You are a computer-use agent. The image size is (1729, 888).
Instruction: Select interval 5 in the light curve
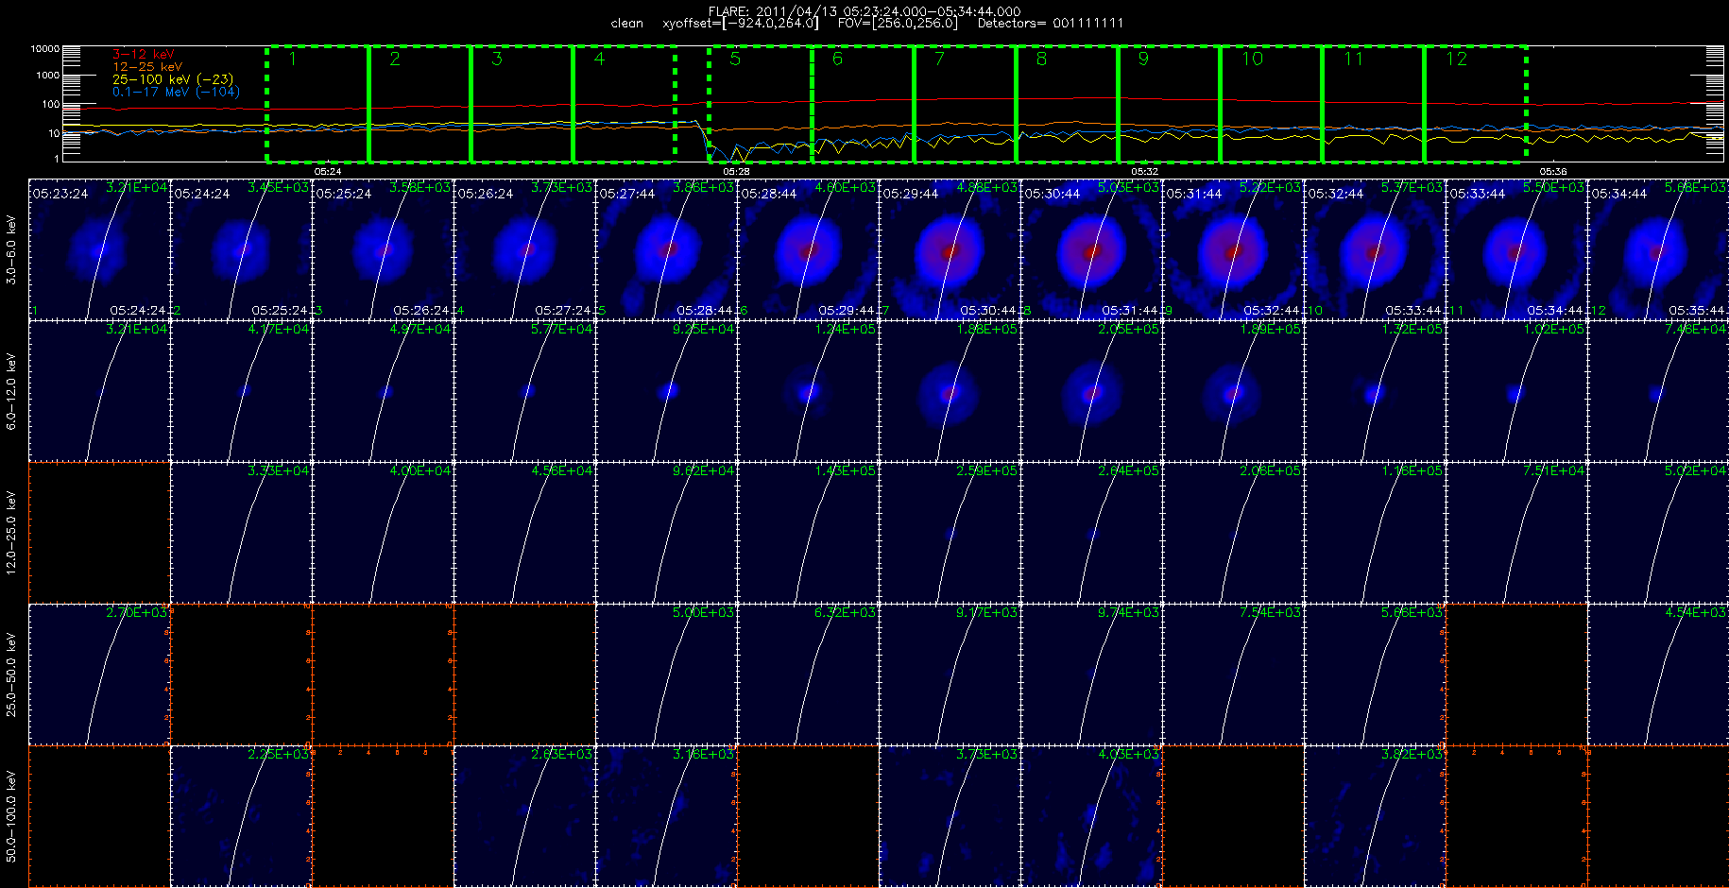[761, 104]
